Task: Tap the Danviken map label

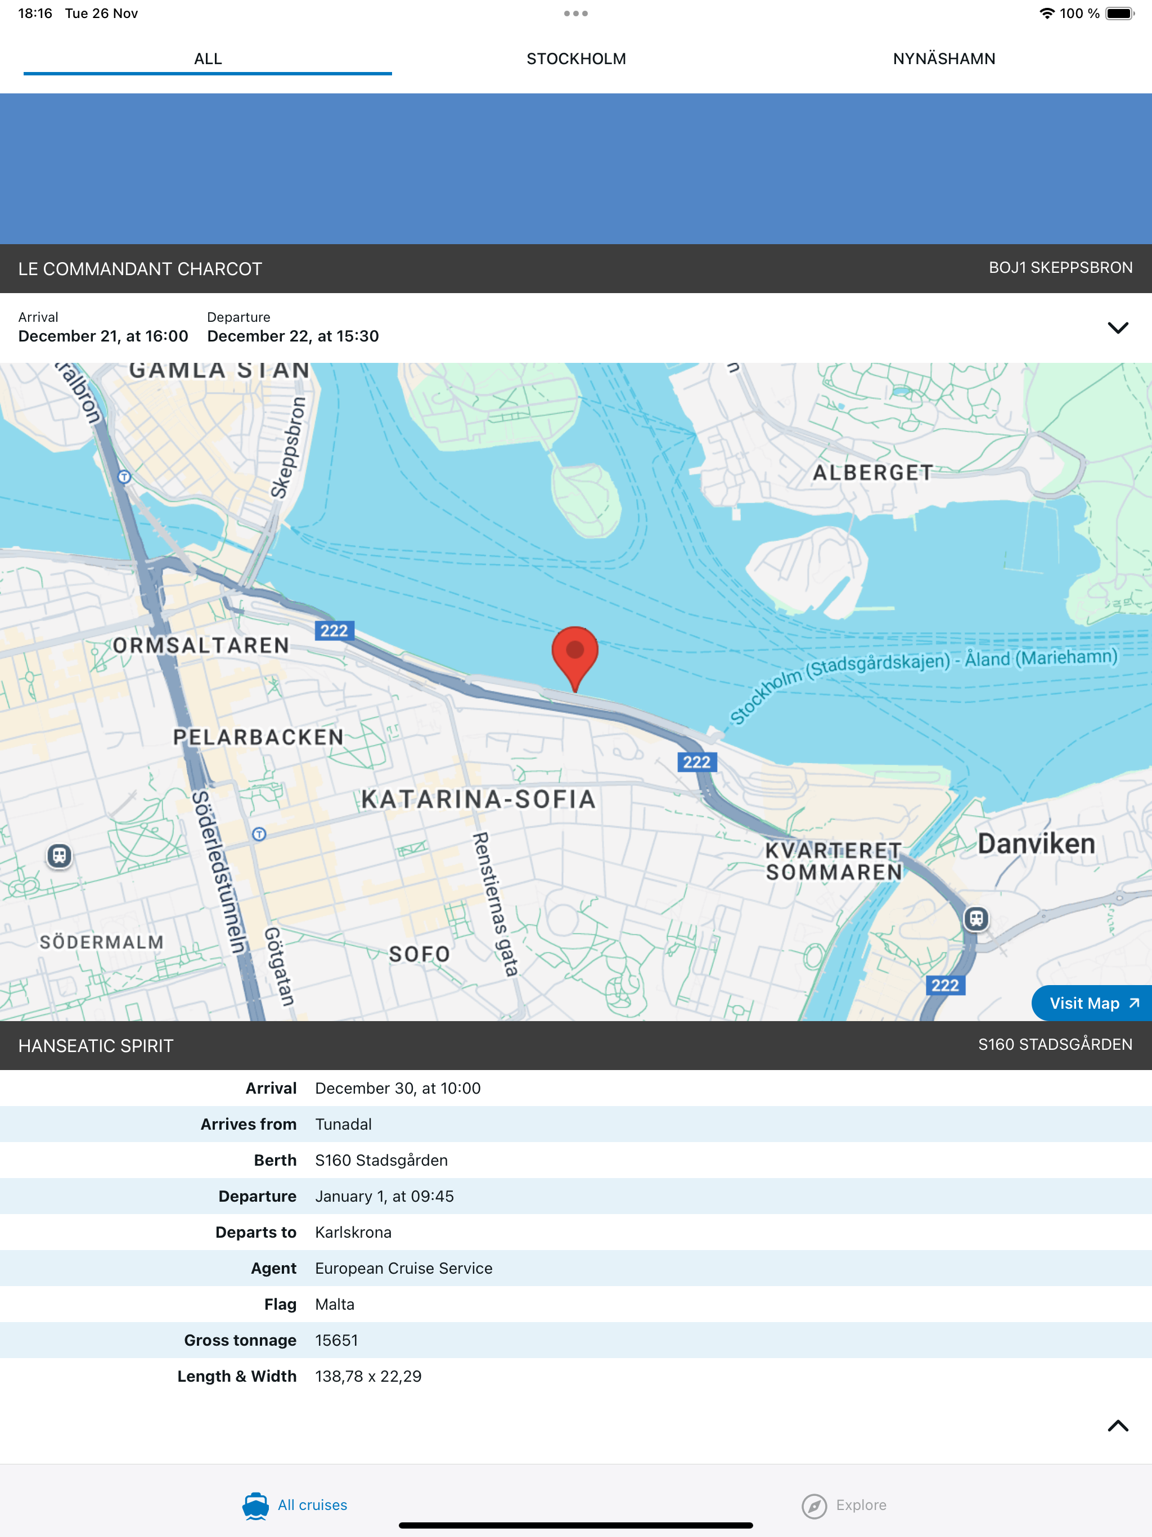Action: [x=1036, y=844]
